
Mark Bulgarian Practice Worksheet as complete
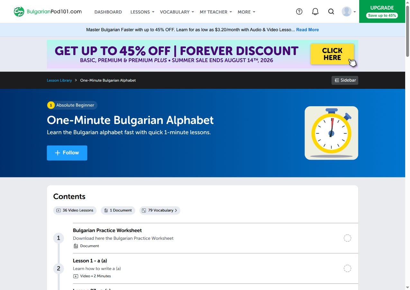[347, 238]
